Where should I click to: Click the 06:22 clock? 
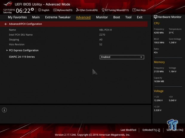[23, 11]
